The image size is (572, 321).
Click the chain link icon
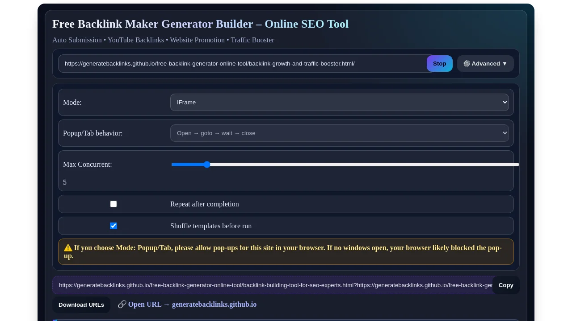[122, 305]
